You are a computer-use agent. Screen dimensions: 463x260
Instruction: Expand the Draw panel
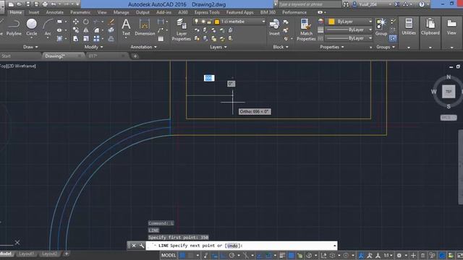tap(30, 47)
